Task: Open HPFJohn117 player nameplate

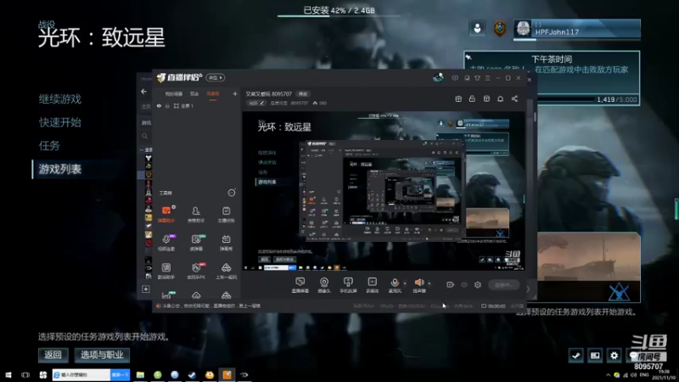Action: click(576, 29)
